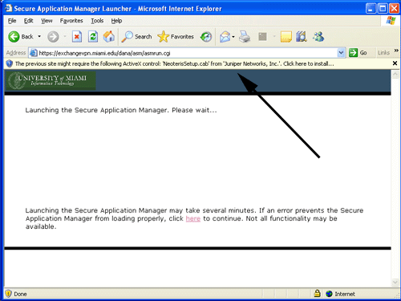
Task: Click the SSL padlock icon in status bar
Action: [x=317, y=293]
